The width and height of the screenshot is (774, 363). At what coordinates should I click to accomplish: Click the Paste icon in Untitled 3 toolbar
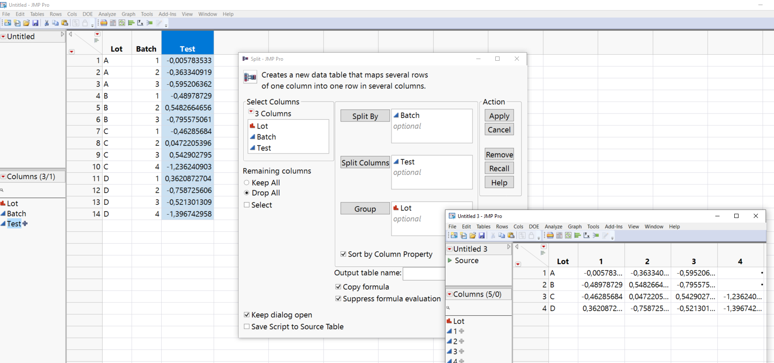coord(511,236)
